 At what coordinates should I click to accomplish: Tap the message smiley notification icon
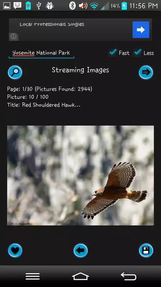17,6
